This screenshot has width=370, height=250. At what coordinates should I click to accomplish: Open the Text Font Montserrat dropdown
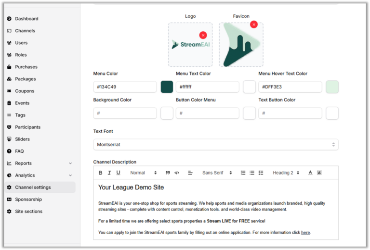pyautogui.click(x=215, y=144)
